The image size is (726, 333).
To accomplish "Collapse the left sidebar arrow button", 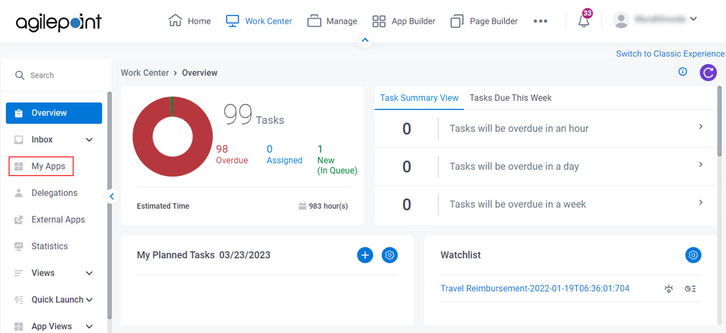I will (112, 197).
